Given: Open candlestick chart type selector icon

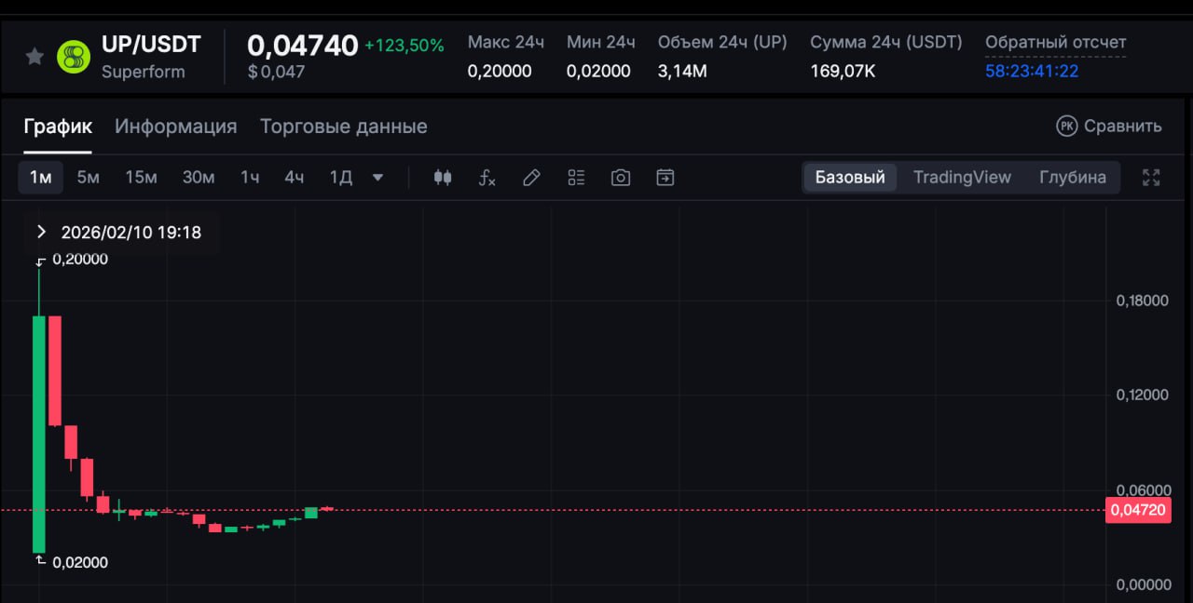Looking at the screenshot, I should coord(443,178).
